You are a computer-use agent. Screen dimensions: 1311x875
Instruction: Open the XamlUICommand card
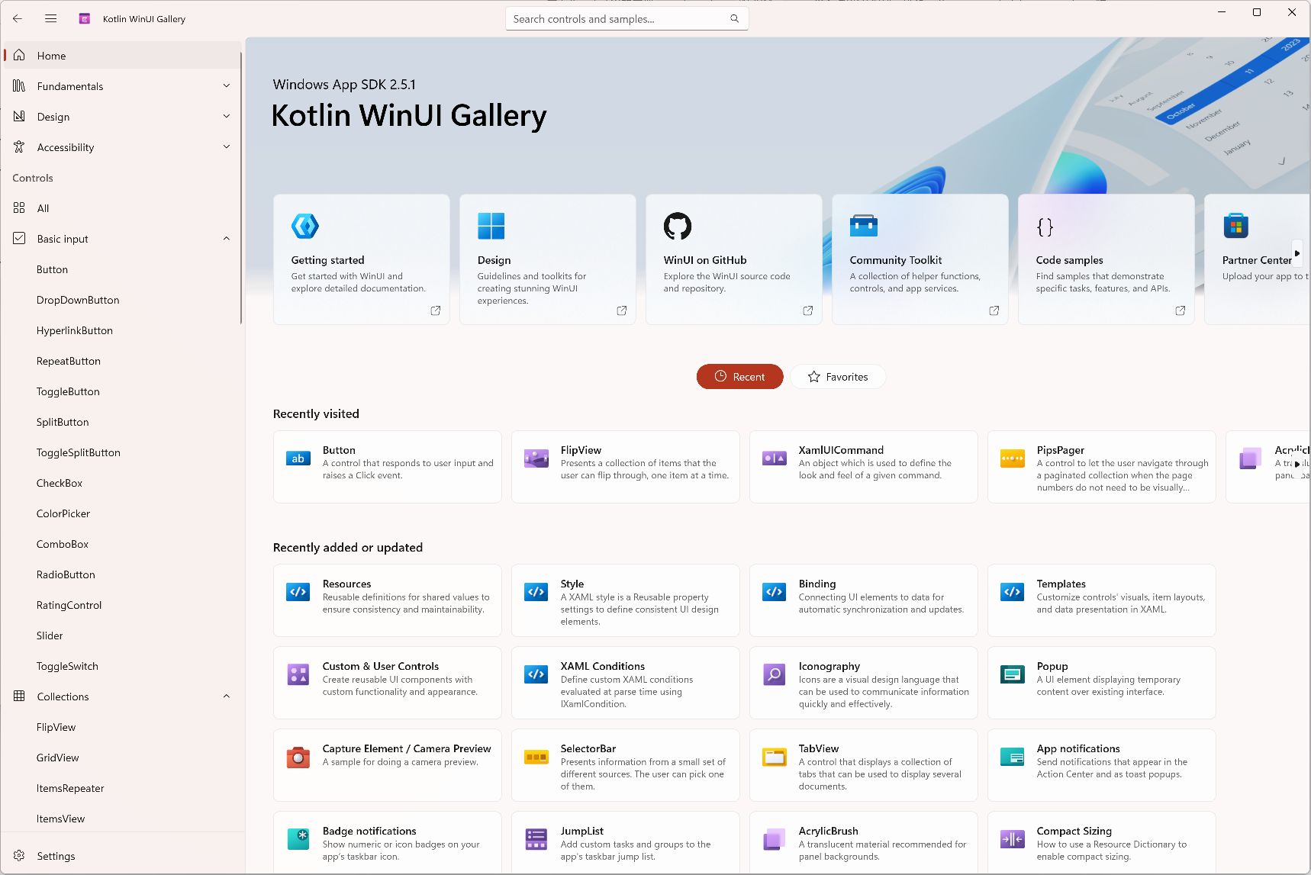tap(864, 467)
